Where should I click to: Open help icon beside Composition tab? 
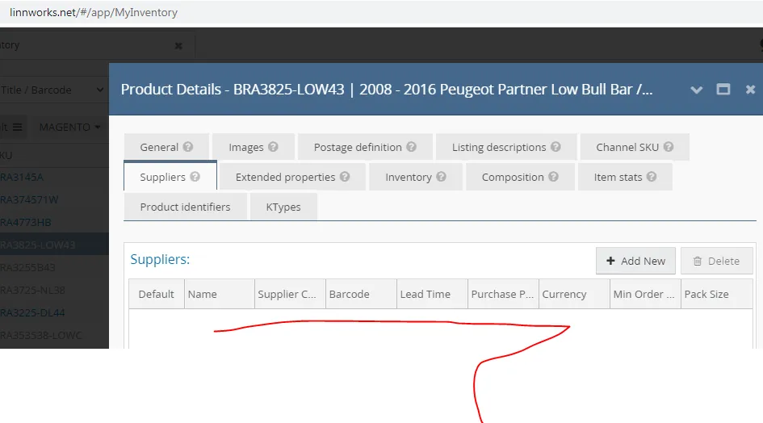(x=553, y=177)
